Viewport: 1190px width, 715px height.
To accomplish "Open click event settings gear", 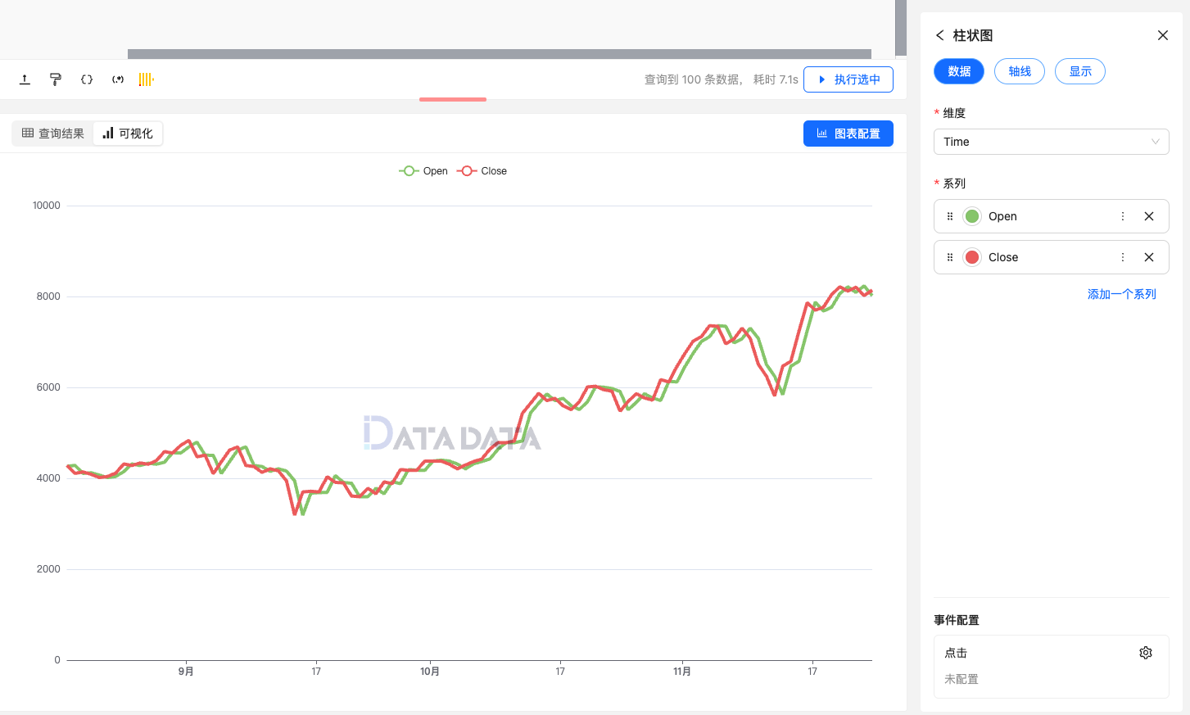I will (x=1146, y=653).
